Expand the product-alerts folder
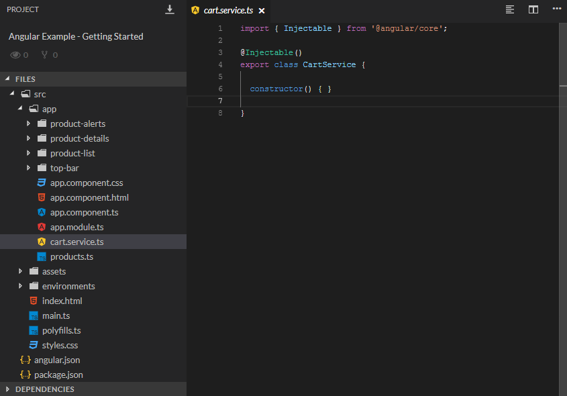The width and height of the screenshot is (567, 396). click(x=28, y=123)
